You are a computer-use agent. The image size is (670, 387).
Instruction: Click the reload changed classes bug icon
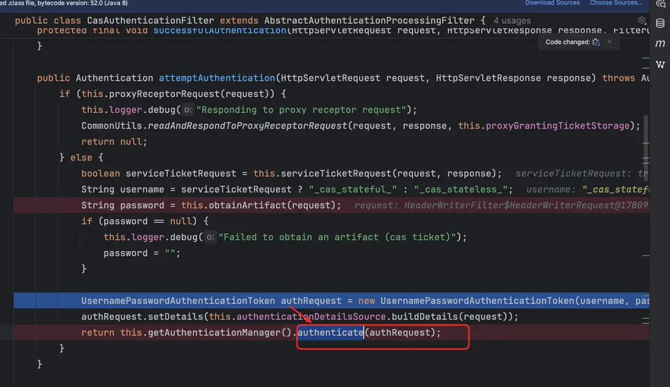coord(596,42)
